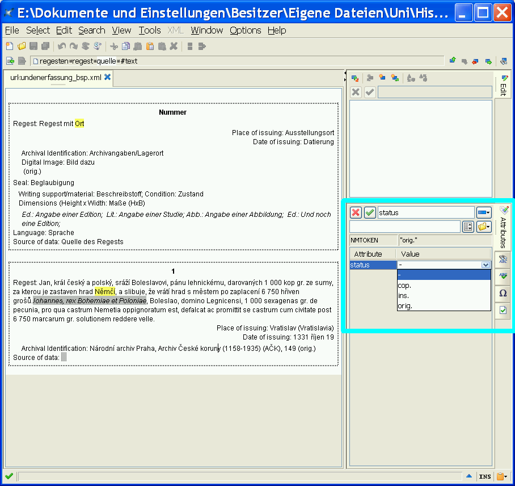Open the document validity check tab
Viewport: 515px width, 486px height.
[x=503, y=310]
